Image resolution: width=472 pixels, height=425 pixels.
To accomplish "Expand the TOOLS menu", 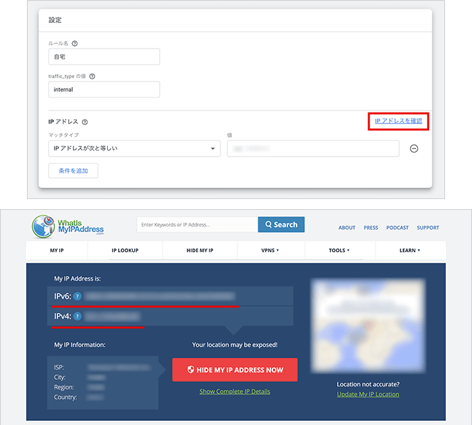I will 339,250.
